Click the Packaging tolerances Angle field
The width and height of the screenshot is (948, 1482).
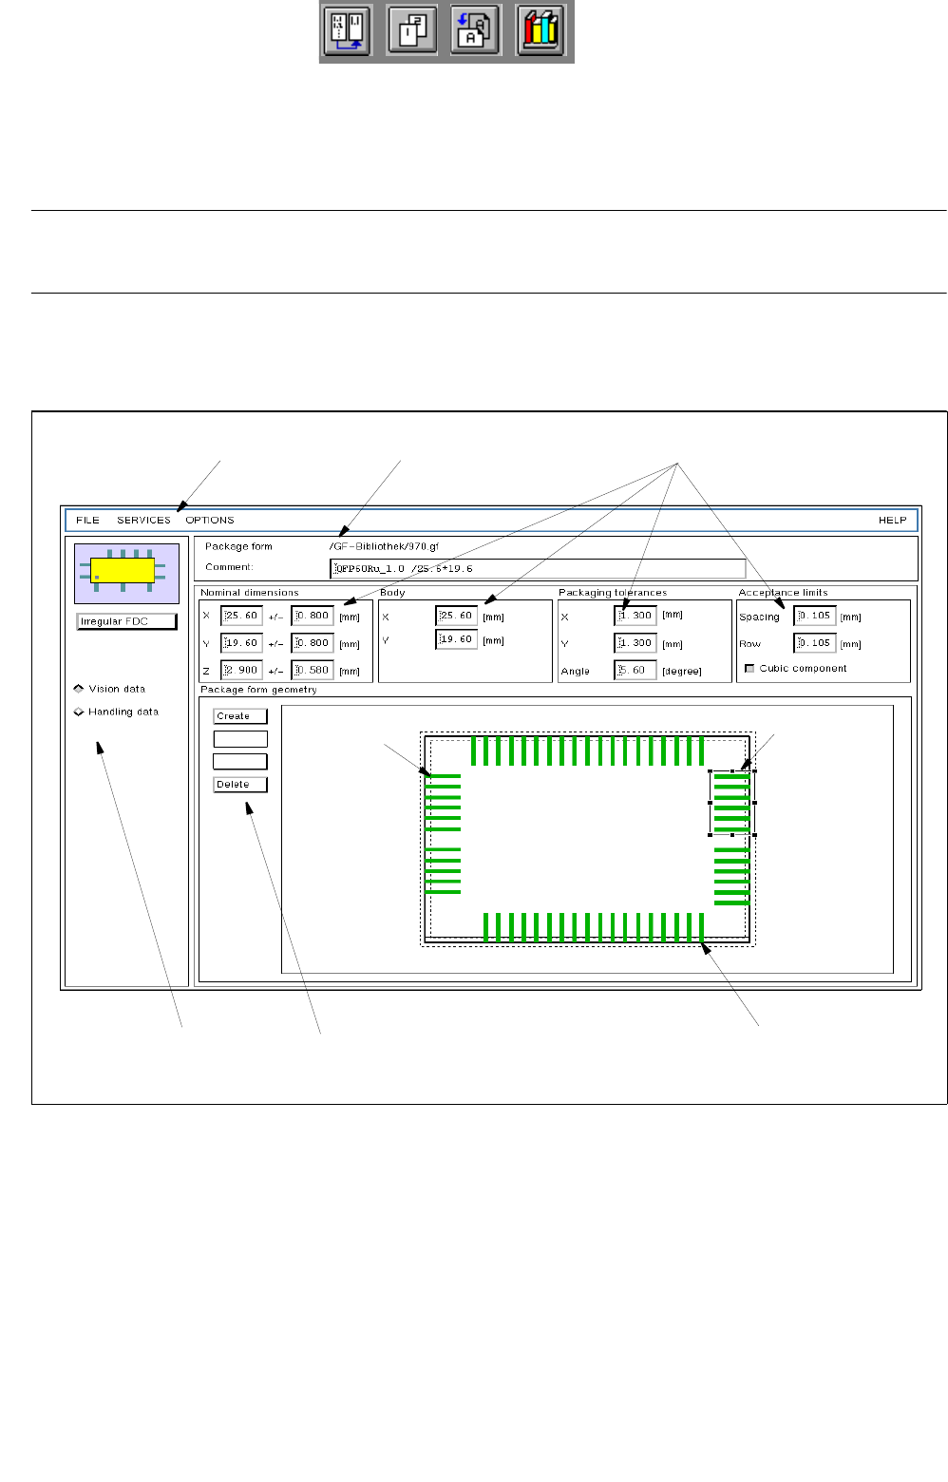[635, 671]
